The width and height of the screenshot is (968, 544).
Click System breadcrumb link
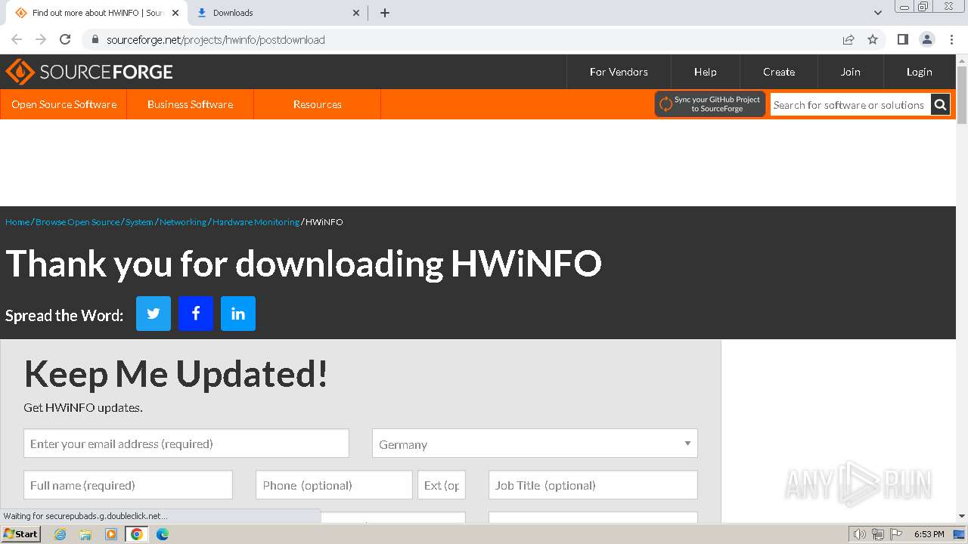click(x=139, y=222)
